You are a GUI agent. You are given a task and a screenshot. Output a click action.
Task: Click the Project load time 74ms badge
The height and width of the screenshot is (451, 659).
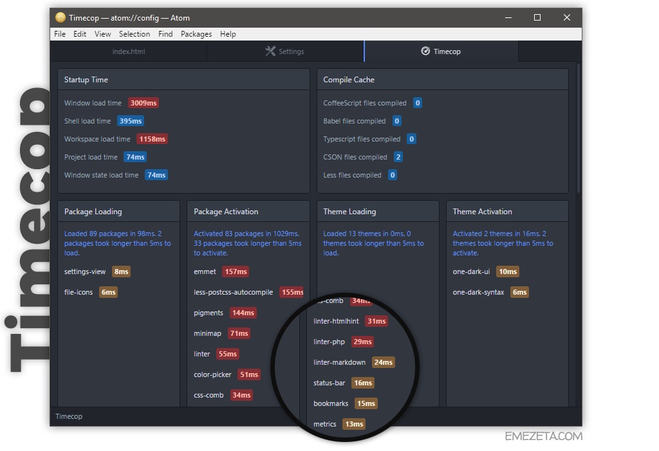tap(135, 157)
